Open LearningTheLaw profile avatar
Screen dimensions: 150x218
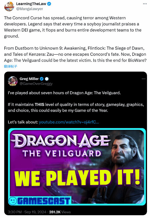tap(9, 6)
